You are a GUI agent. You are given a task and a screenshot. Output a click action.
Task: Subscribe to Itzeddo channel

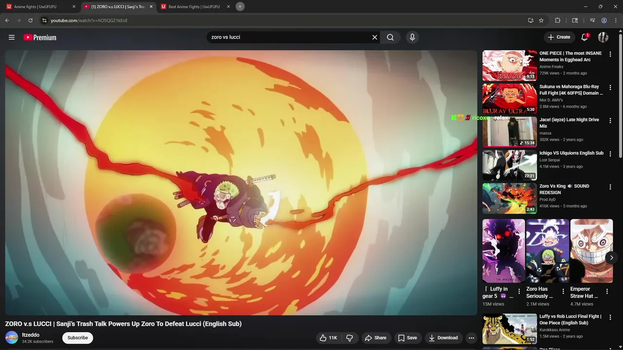[x=78, y=338]
